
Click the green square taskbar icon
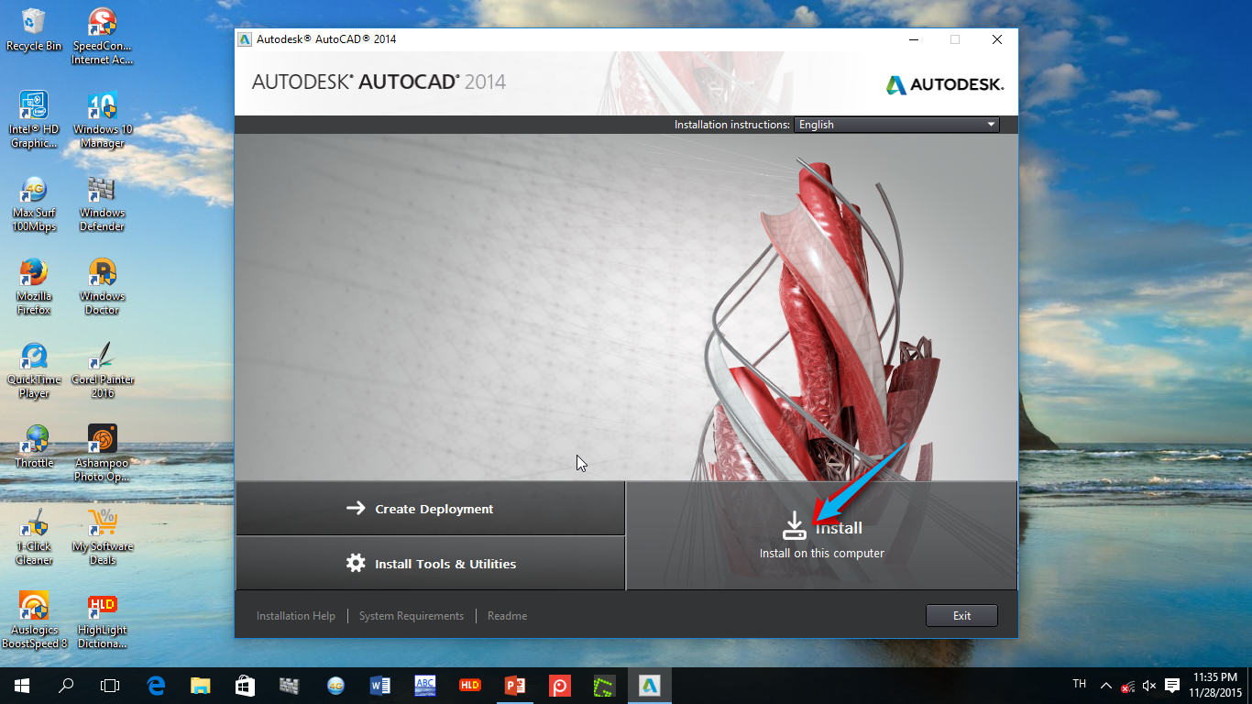[605, 686]
